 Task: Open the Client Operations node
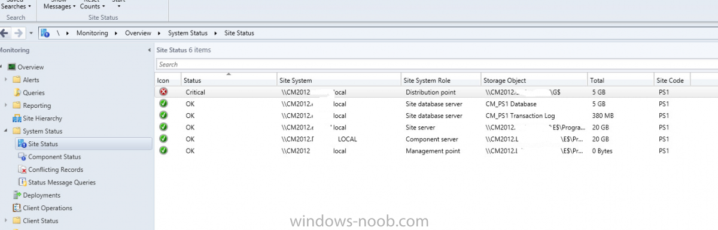pyautogui.click(x=47, y=208)
